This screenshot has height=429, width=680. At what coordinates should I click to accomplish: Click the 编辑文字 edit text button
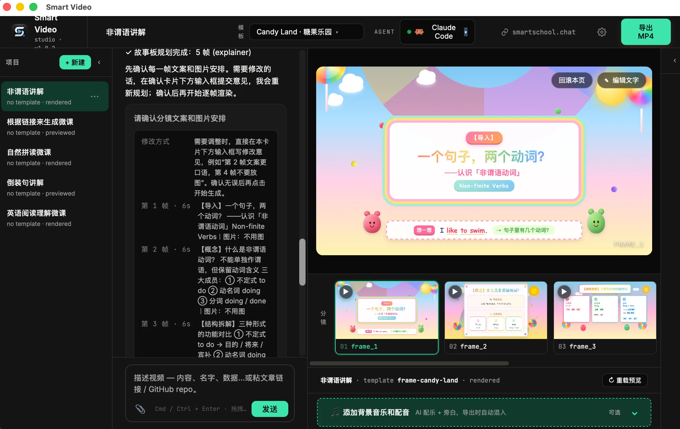[x=621, y=80]
